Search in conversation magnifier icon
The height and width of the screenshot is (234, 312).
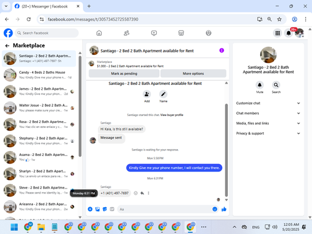point(276,85)
